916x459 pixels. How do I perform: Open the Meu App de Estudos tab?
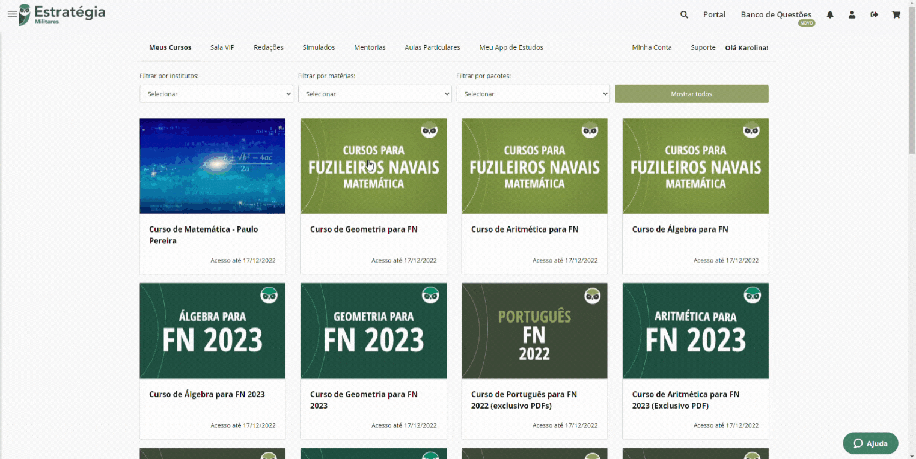point(511,47)
